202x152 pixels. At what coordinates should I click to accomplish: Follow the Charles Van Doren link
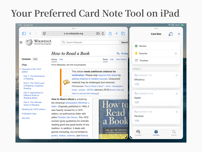[x=68, y=117]
